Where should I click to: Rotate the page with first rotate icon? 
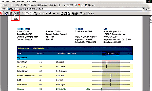point(73,13)
